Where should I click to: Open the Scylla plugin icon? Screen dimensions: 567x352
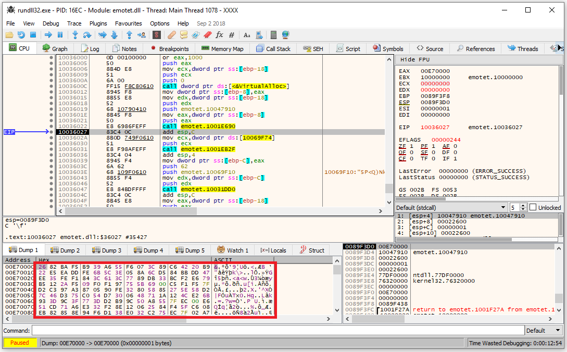(156, 35)
